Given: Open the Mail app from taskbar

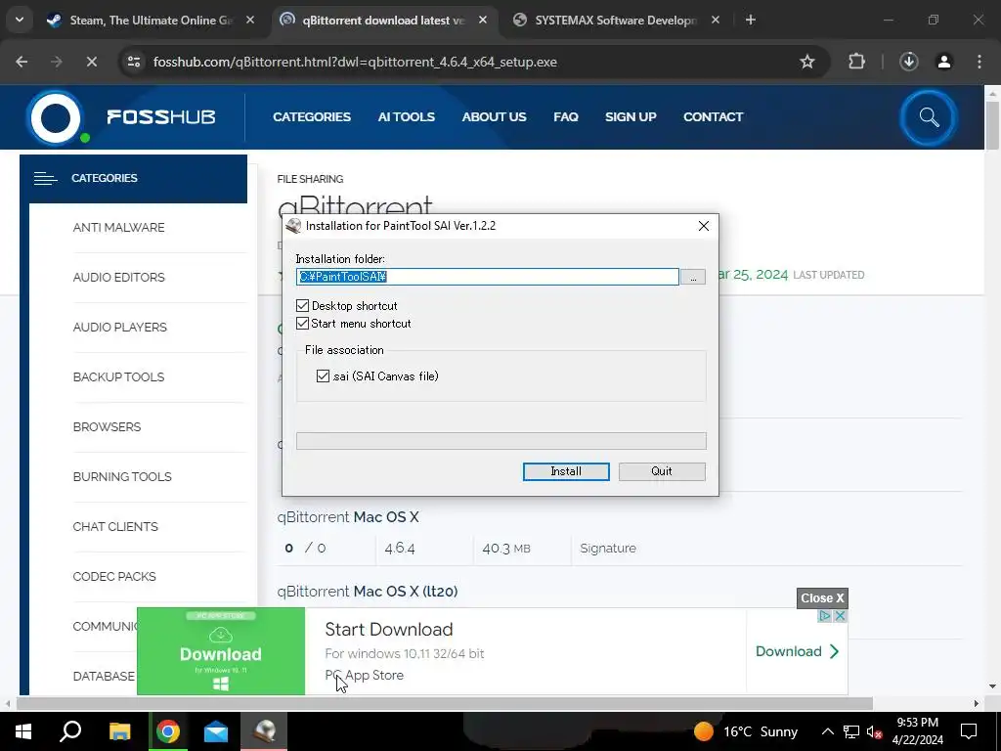Looking at the screenshot, I should click(x=216, y=731).
